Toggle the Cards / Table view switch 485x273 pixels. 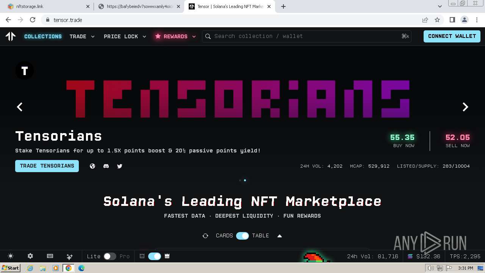tap(242, 236)
